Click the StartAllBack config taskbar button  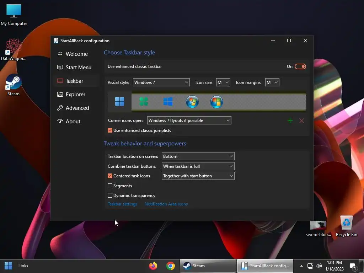(265, 266)
